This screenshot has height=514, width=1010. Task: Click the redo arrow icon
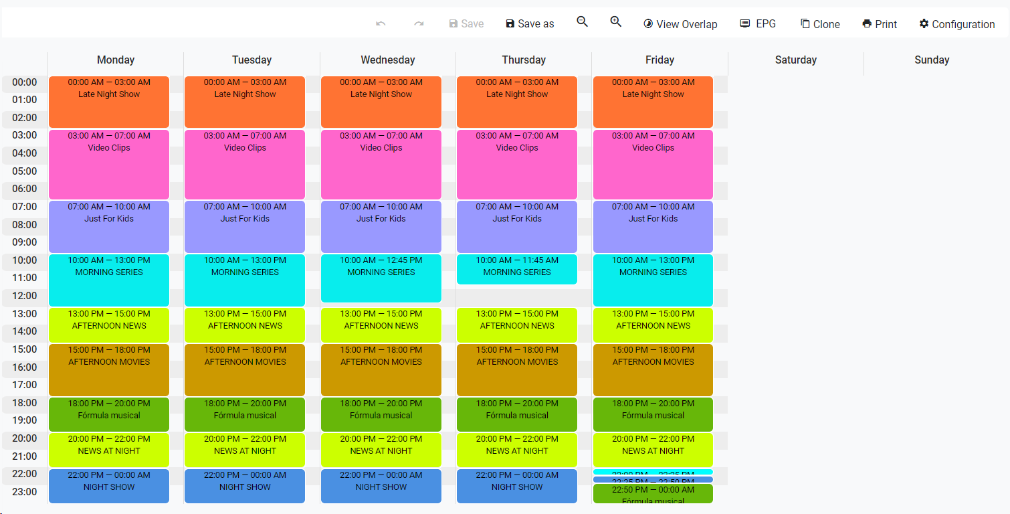419,23
